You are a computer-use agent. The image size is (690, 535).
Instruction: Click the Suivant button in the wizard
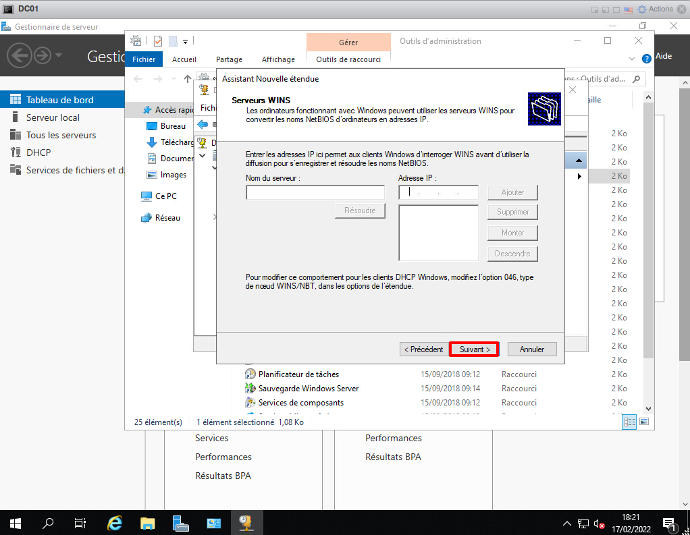(474, 349)
